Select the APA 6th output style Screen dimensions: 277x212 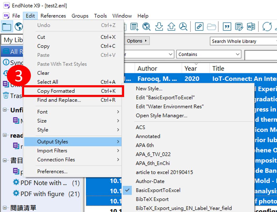pos(188,145)
